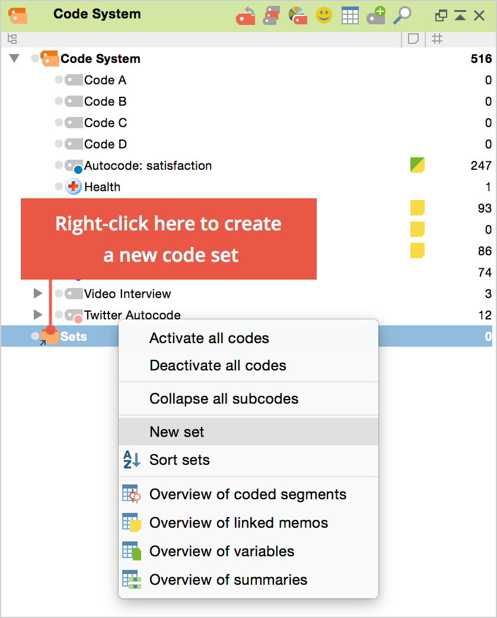The height and width of the screenshot is (618, 497).
Task: Click the magnifier search icon in toolbar
Action: click(402, 15)
